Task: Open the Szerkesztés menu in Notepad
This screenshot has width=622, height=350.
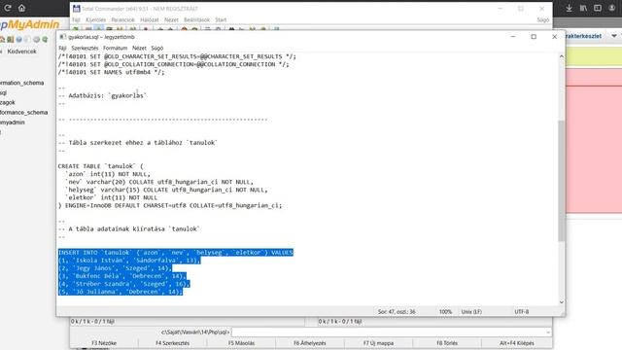Action: pyautogui.click(x=85, y=48)
